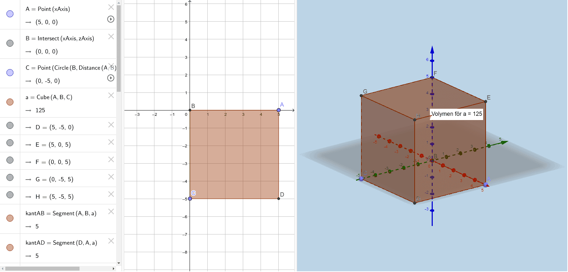Click the scroll-up arrow of algebra panel
The width and height of the screenshot is (568, 272).
[119, 2]
